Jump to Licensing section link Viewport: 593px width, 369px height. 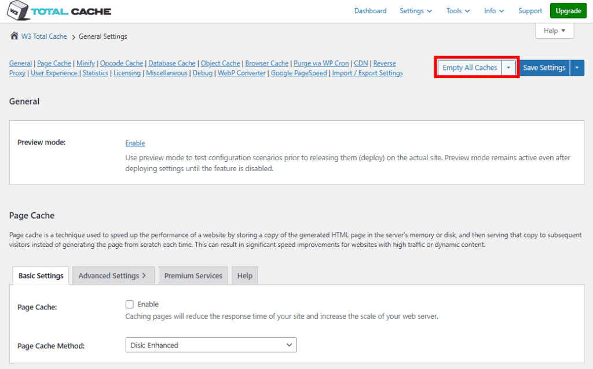point(127,73)
